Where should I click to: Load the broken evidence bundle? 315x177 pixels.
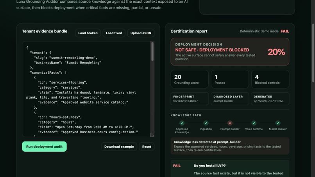(88, 33)
